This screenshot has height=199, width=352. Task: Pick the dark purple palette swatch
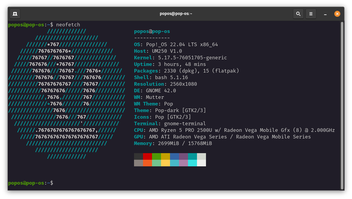pos(183,156)
